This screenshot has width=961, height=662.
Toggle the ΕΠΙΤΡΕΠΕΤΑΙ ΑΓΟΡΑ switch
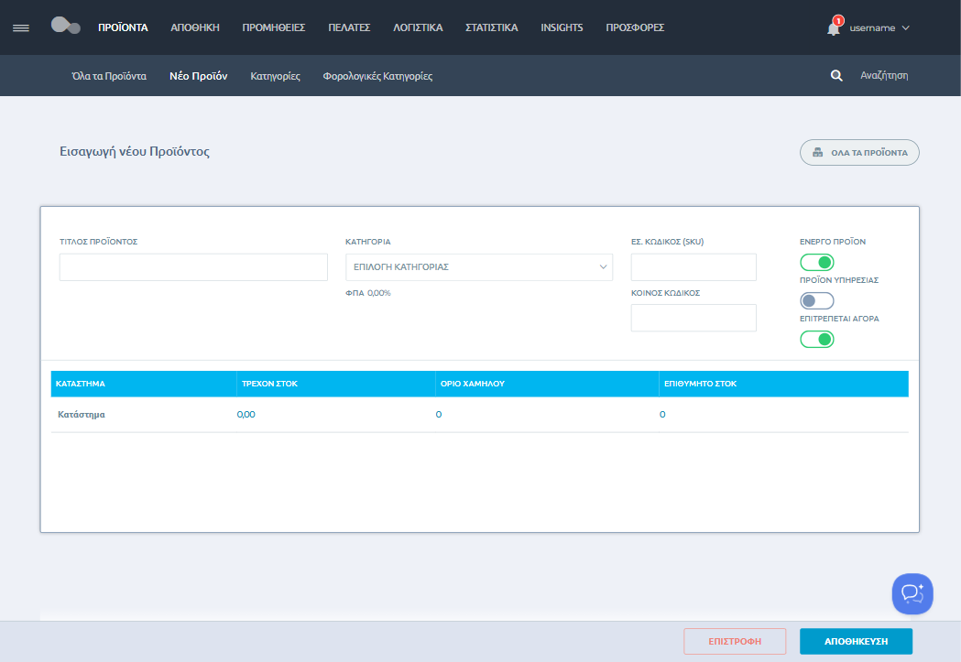(x=817, y=340)
